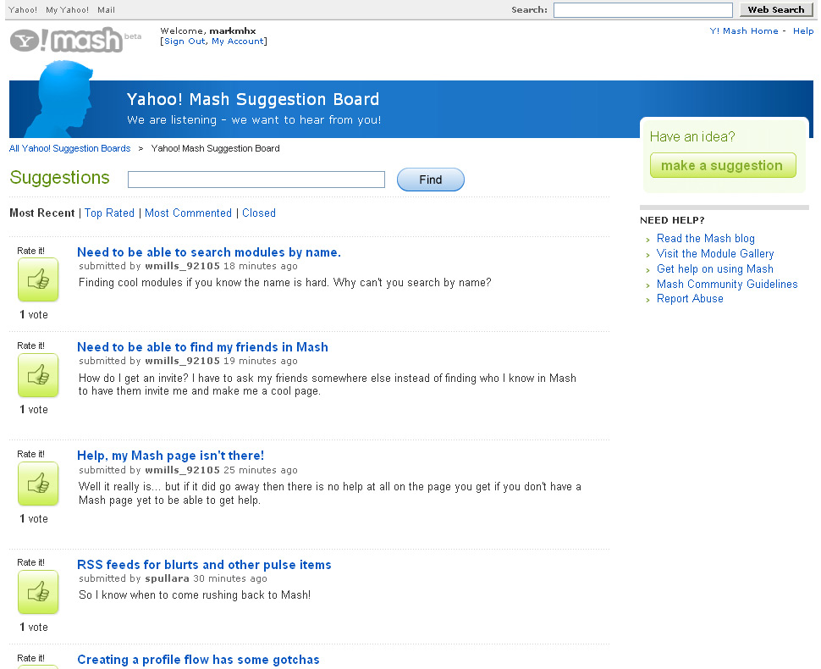Open the Help link at top right
The width and height of the screenshot is (821, 669).
point(803,30)
